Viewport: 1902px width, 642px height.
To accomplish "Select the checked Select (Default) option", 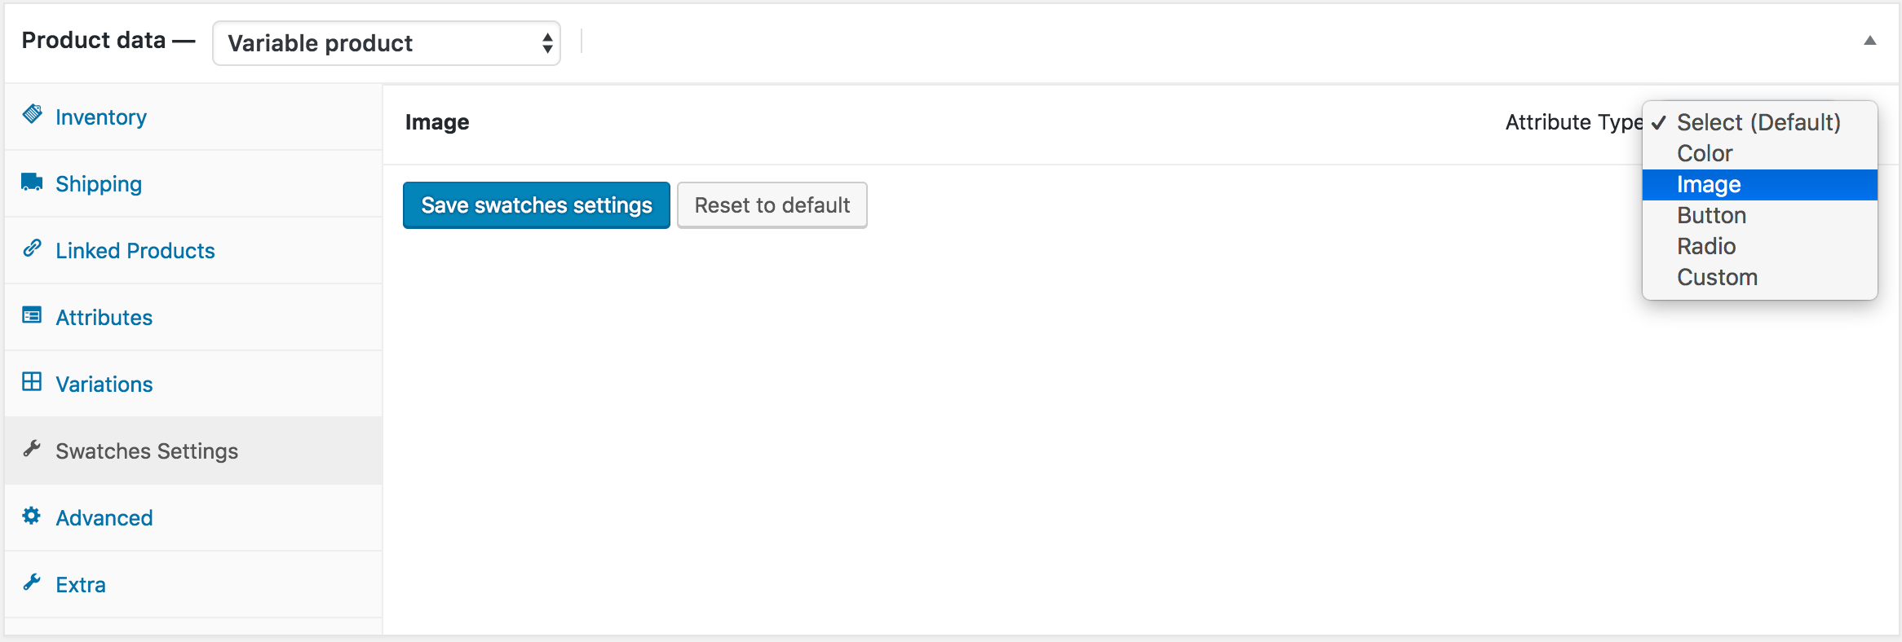I will point(1758,123).
